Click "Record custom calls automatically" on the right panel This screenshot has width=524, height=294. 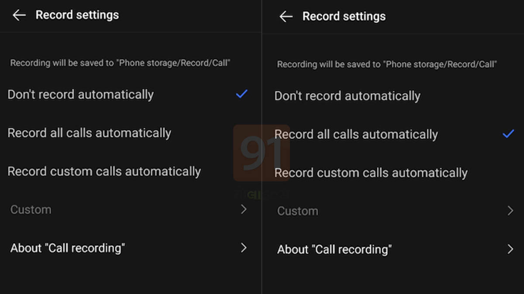click(x=371, y=172)
